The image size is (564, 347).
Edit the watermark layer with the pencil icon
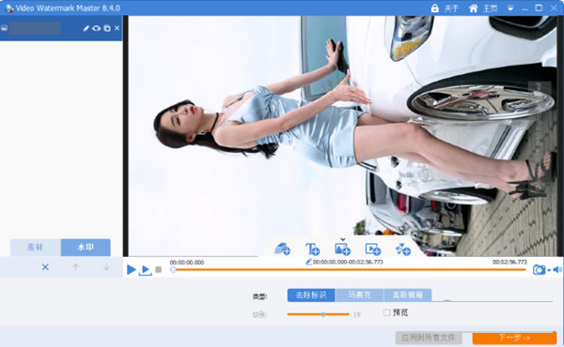(x=86, y=28)
